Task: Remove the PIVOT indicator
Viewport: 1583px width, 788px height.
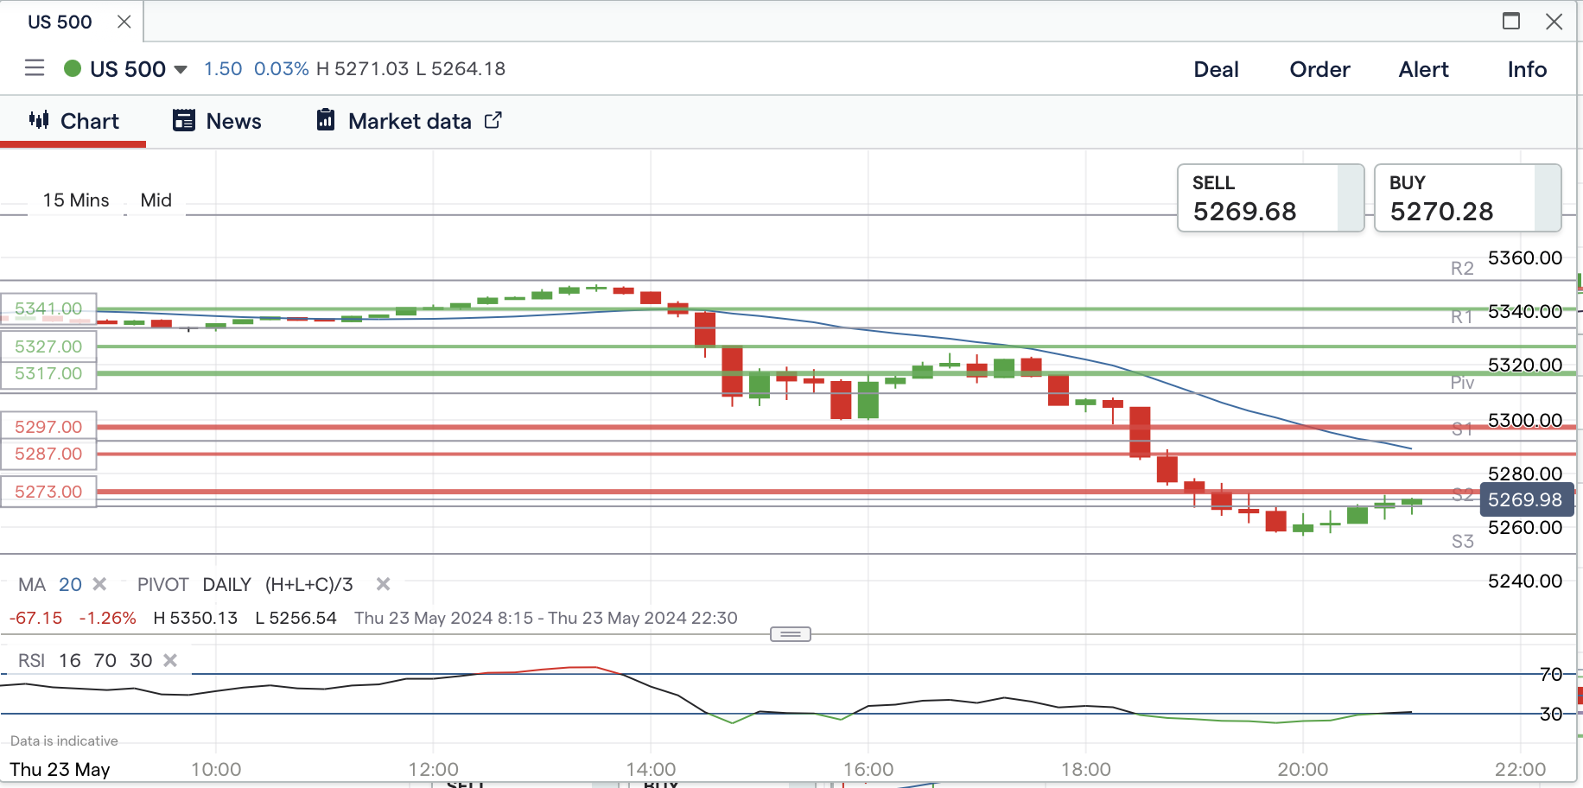Action: [383, 584]
